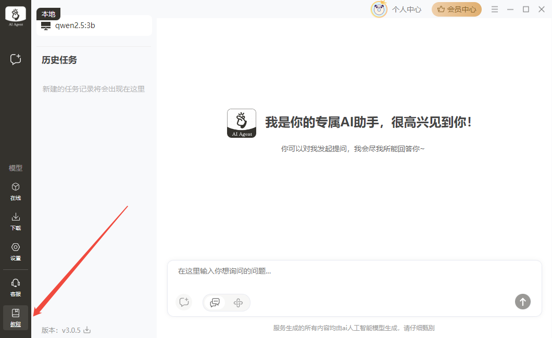Maximize the application window
The image size is (552, 338).
(x=526, y=9)
